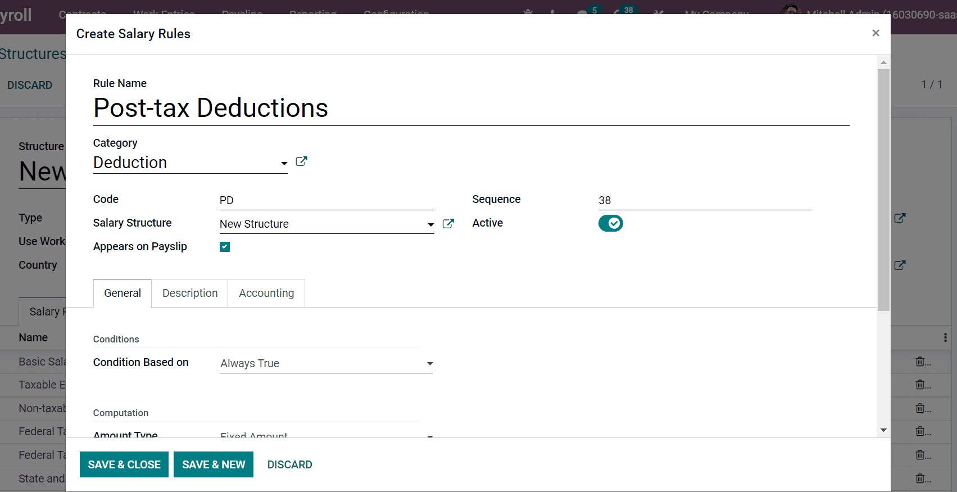Screen dimensions: 957x492
Task: Switch to the General tab
Action: (x=123, y=293)
